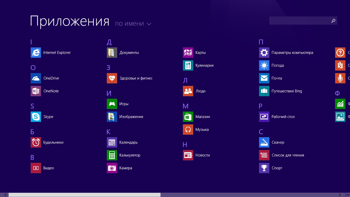Click the question mark help tile icon
The width and height of the screenshot is (350, 197).
[x=340, y=53]
